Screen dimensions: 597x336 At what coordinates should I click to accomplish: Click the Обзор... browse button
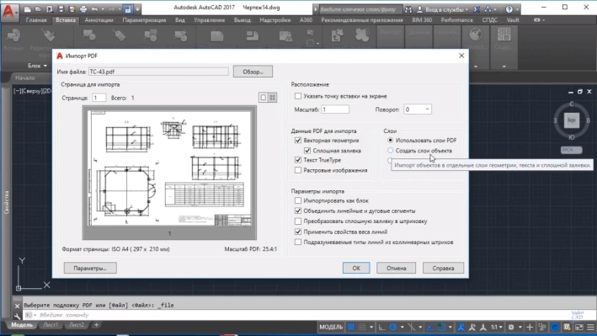[253, 72]
